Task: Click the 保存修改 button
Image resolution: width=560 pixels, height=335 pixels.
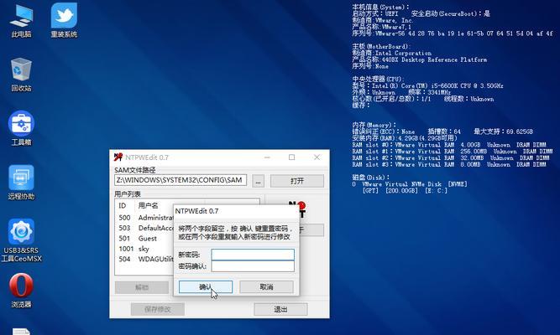Action: point(158,309)
